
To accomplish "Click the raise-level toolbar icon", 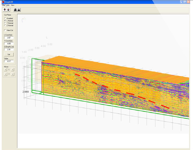I will (x=15, y=10).
